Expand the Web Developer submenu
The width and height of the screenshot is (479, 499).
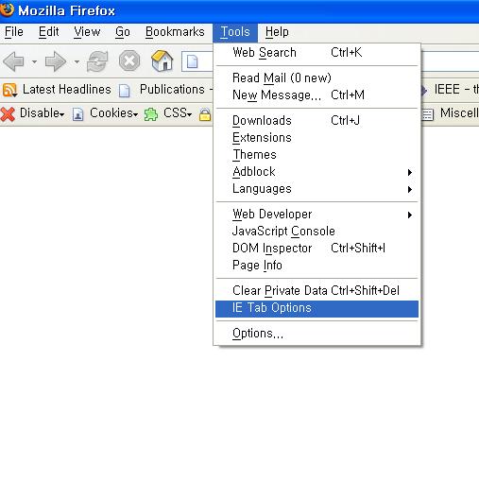point(316,215)
